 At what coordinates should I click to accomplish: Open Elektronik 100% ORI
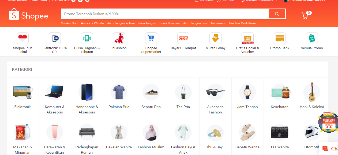click(55, 43)
